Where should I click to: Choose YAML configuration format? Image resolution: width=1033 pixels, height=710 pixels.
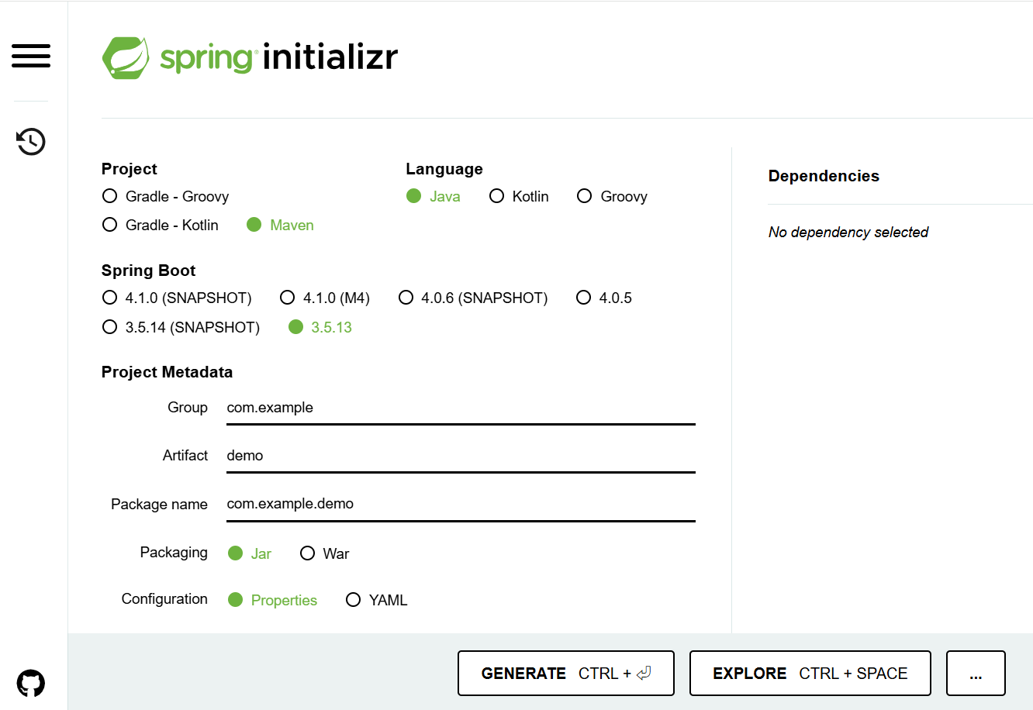[354, 600]
